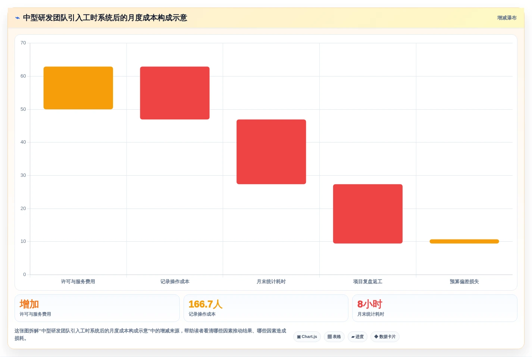Click the 记录操作成本 caption under 166.7人
The image size is (532, 357).
[x=202, y=314]
